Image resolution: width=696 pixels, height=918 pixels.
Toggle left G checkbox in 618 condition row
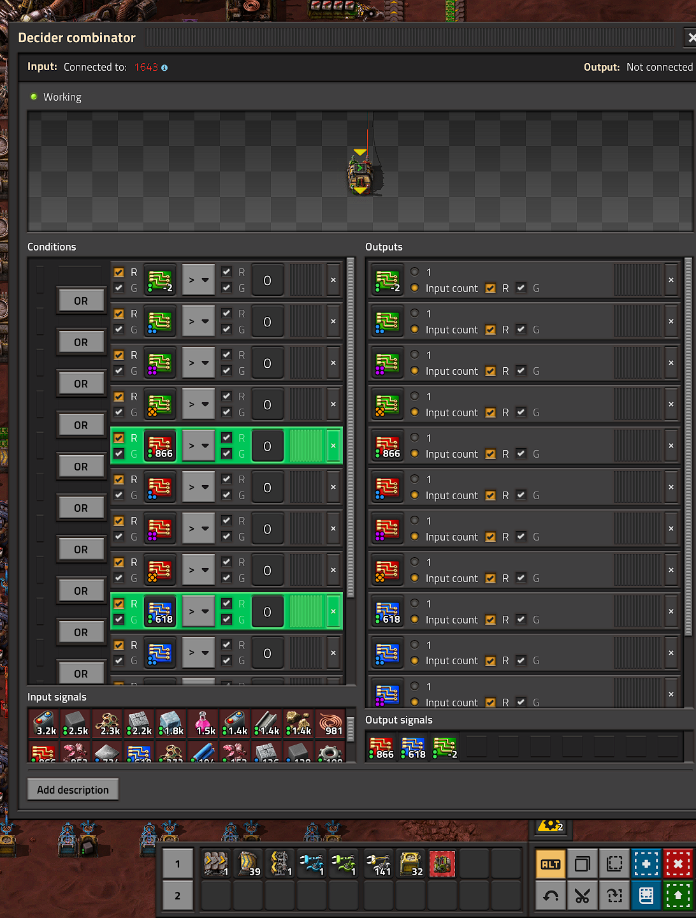click(119, 619)
